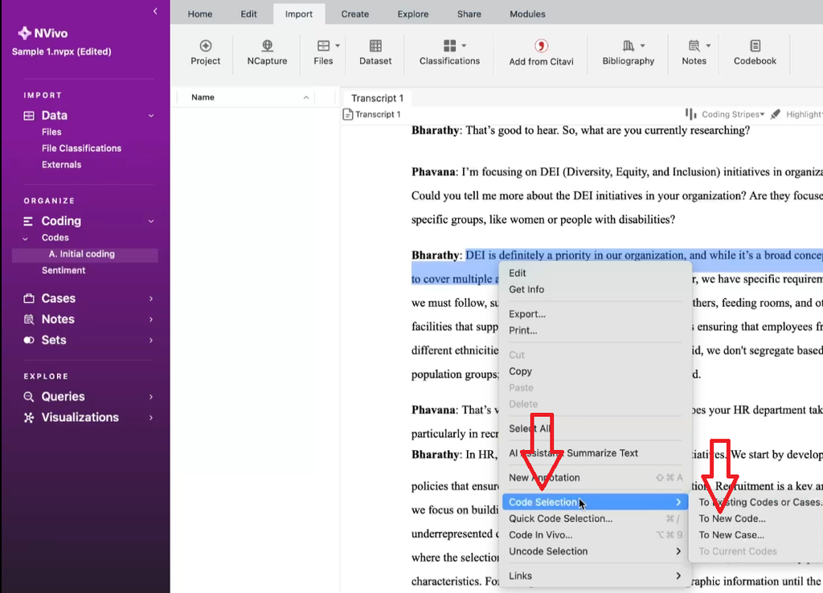Switch to the Create tab

click(354, 14)
